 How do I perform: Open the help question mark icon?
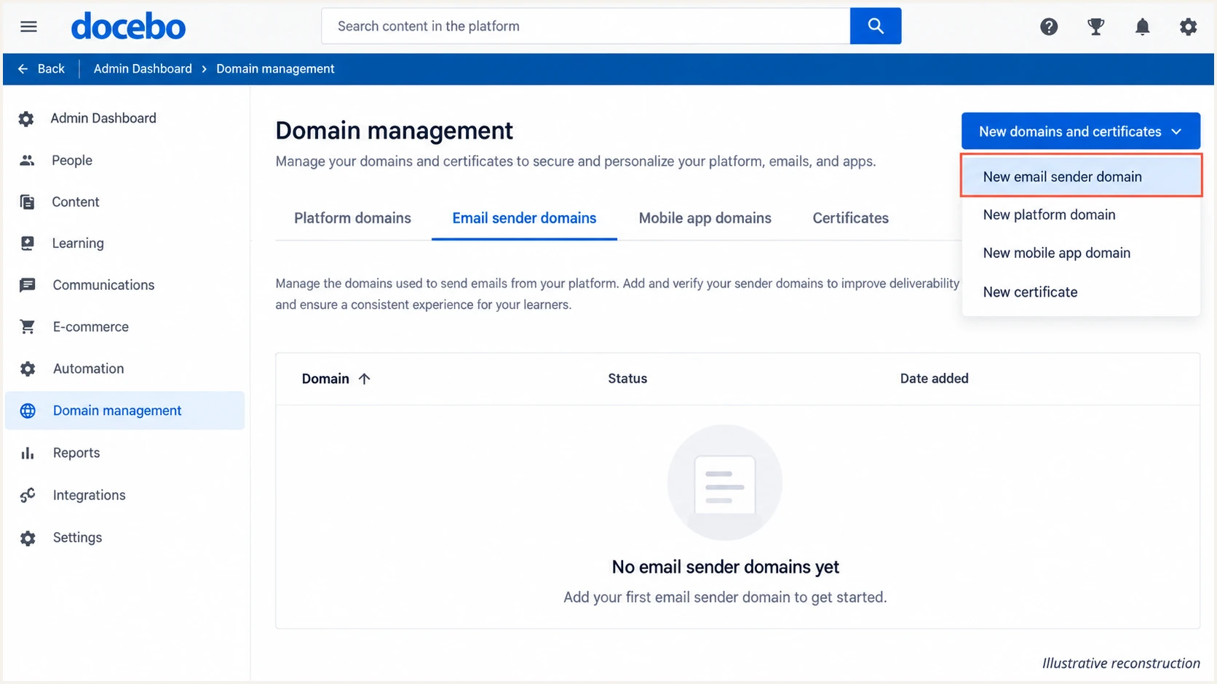pos(1049,27)
